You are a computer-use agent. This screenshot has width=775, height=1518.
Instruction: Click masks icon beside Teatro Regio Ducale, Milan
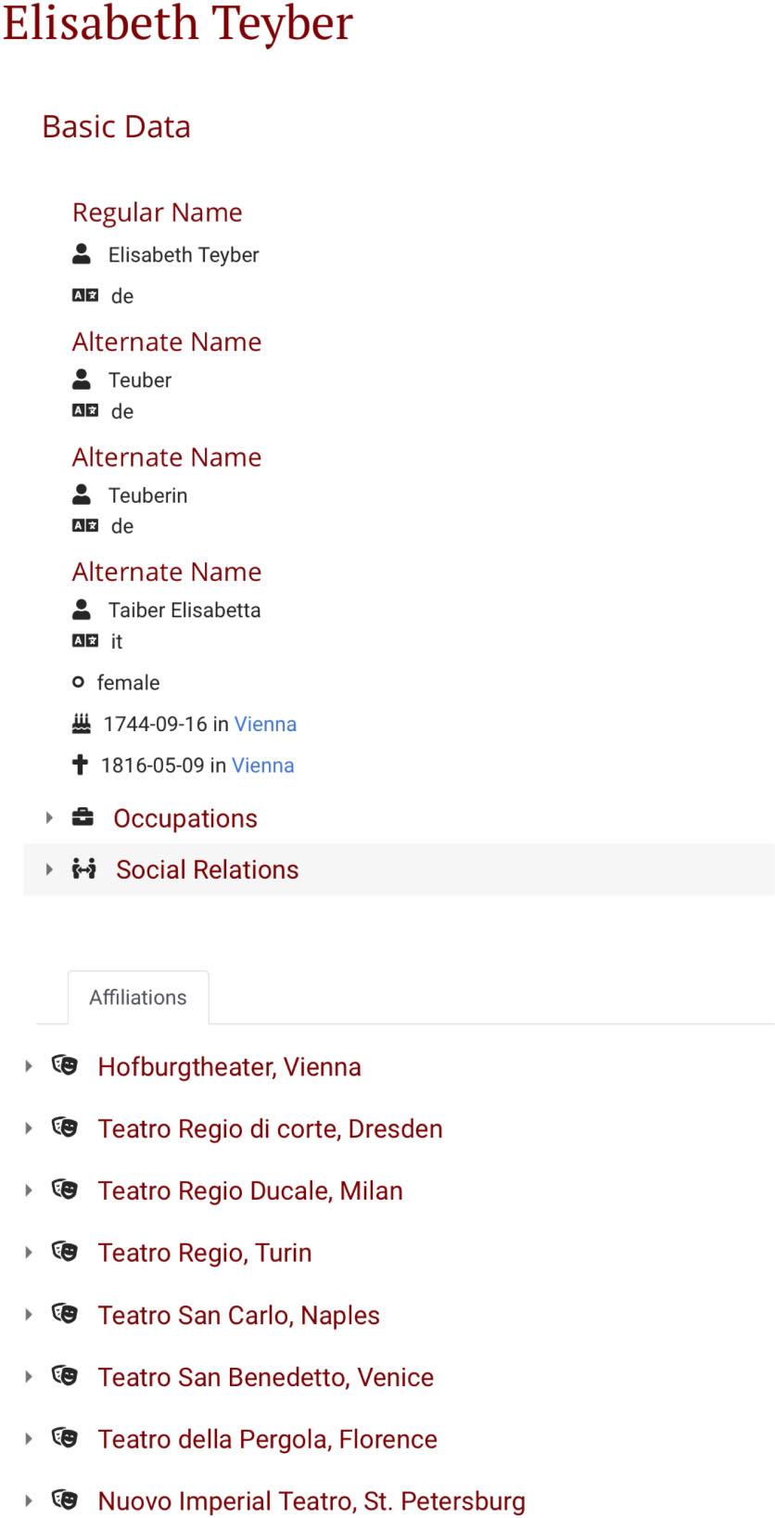pyautogui.click(x=65, y=1190)
